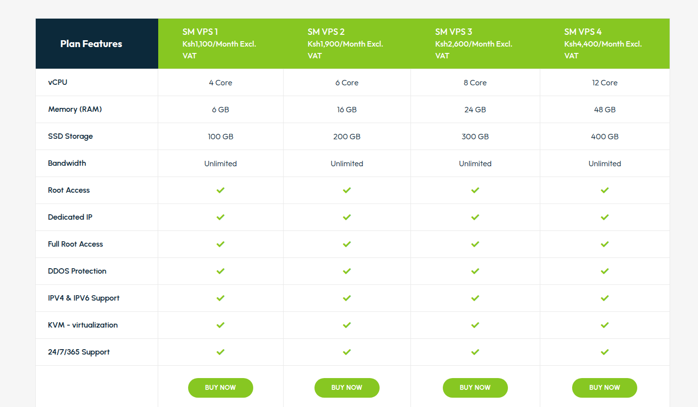Click the SM VPS 4 plan header

click(x=604, y=44)
